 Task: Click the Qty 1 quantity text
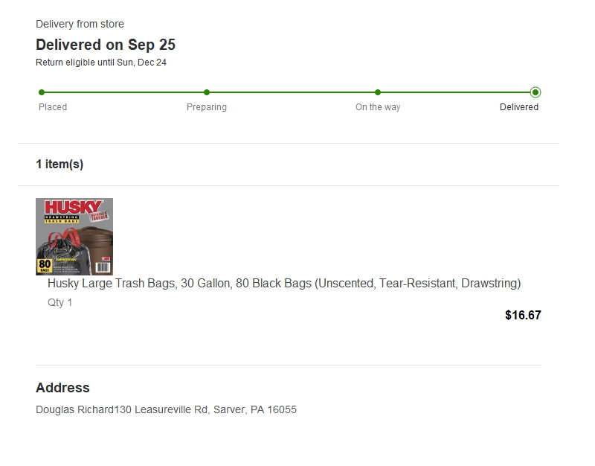tap(59, 302)
